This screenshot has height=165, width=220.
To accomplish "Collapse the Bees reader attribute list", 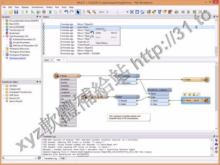I will pyautogui.click(x=60, y=76).
